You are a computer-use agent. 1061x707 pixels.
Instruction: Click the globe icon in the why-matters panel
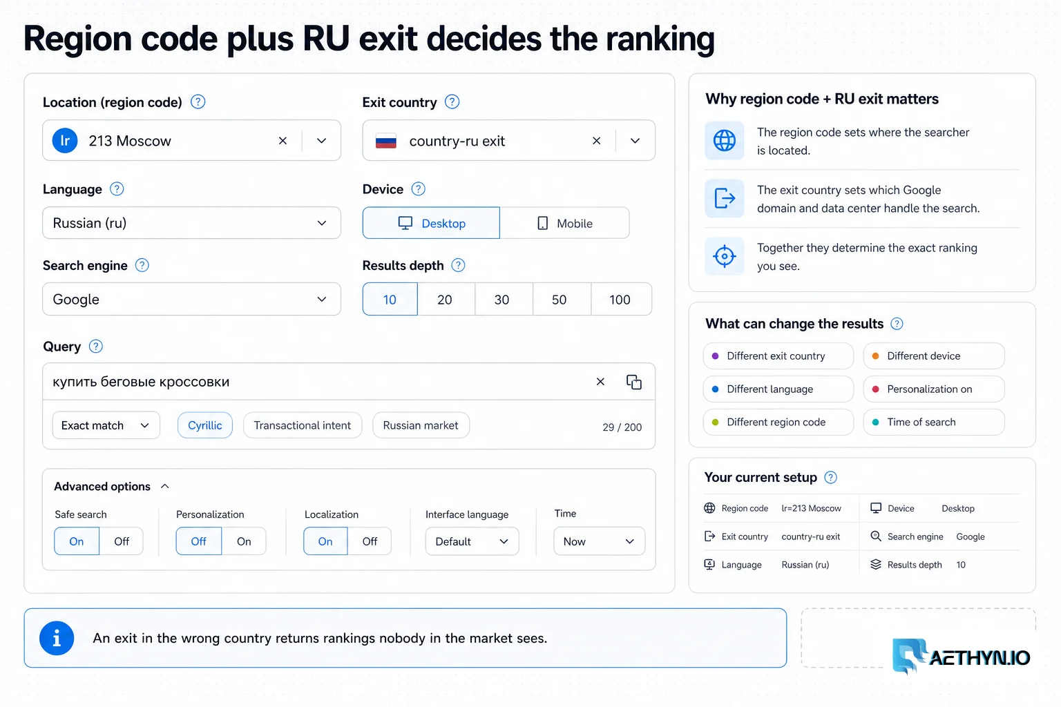point(724,141)
